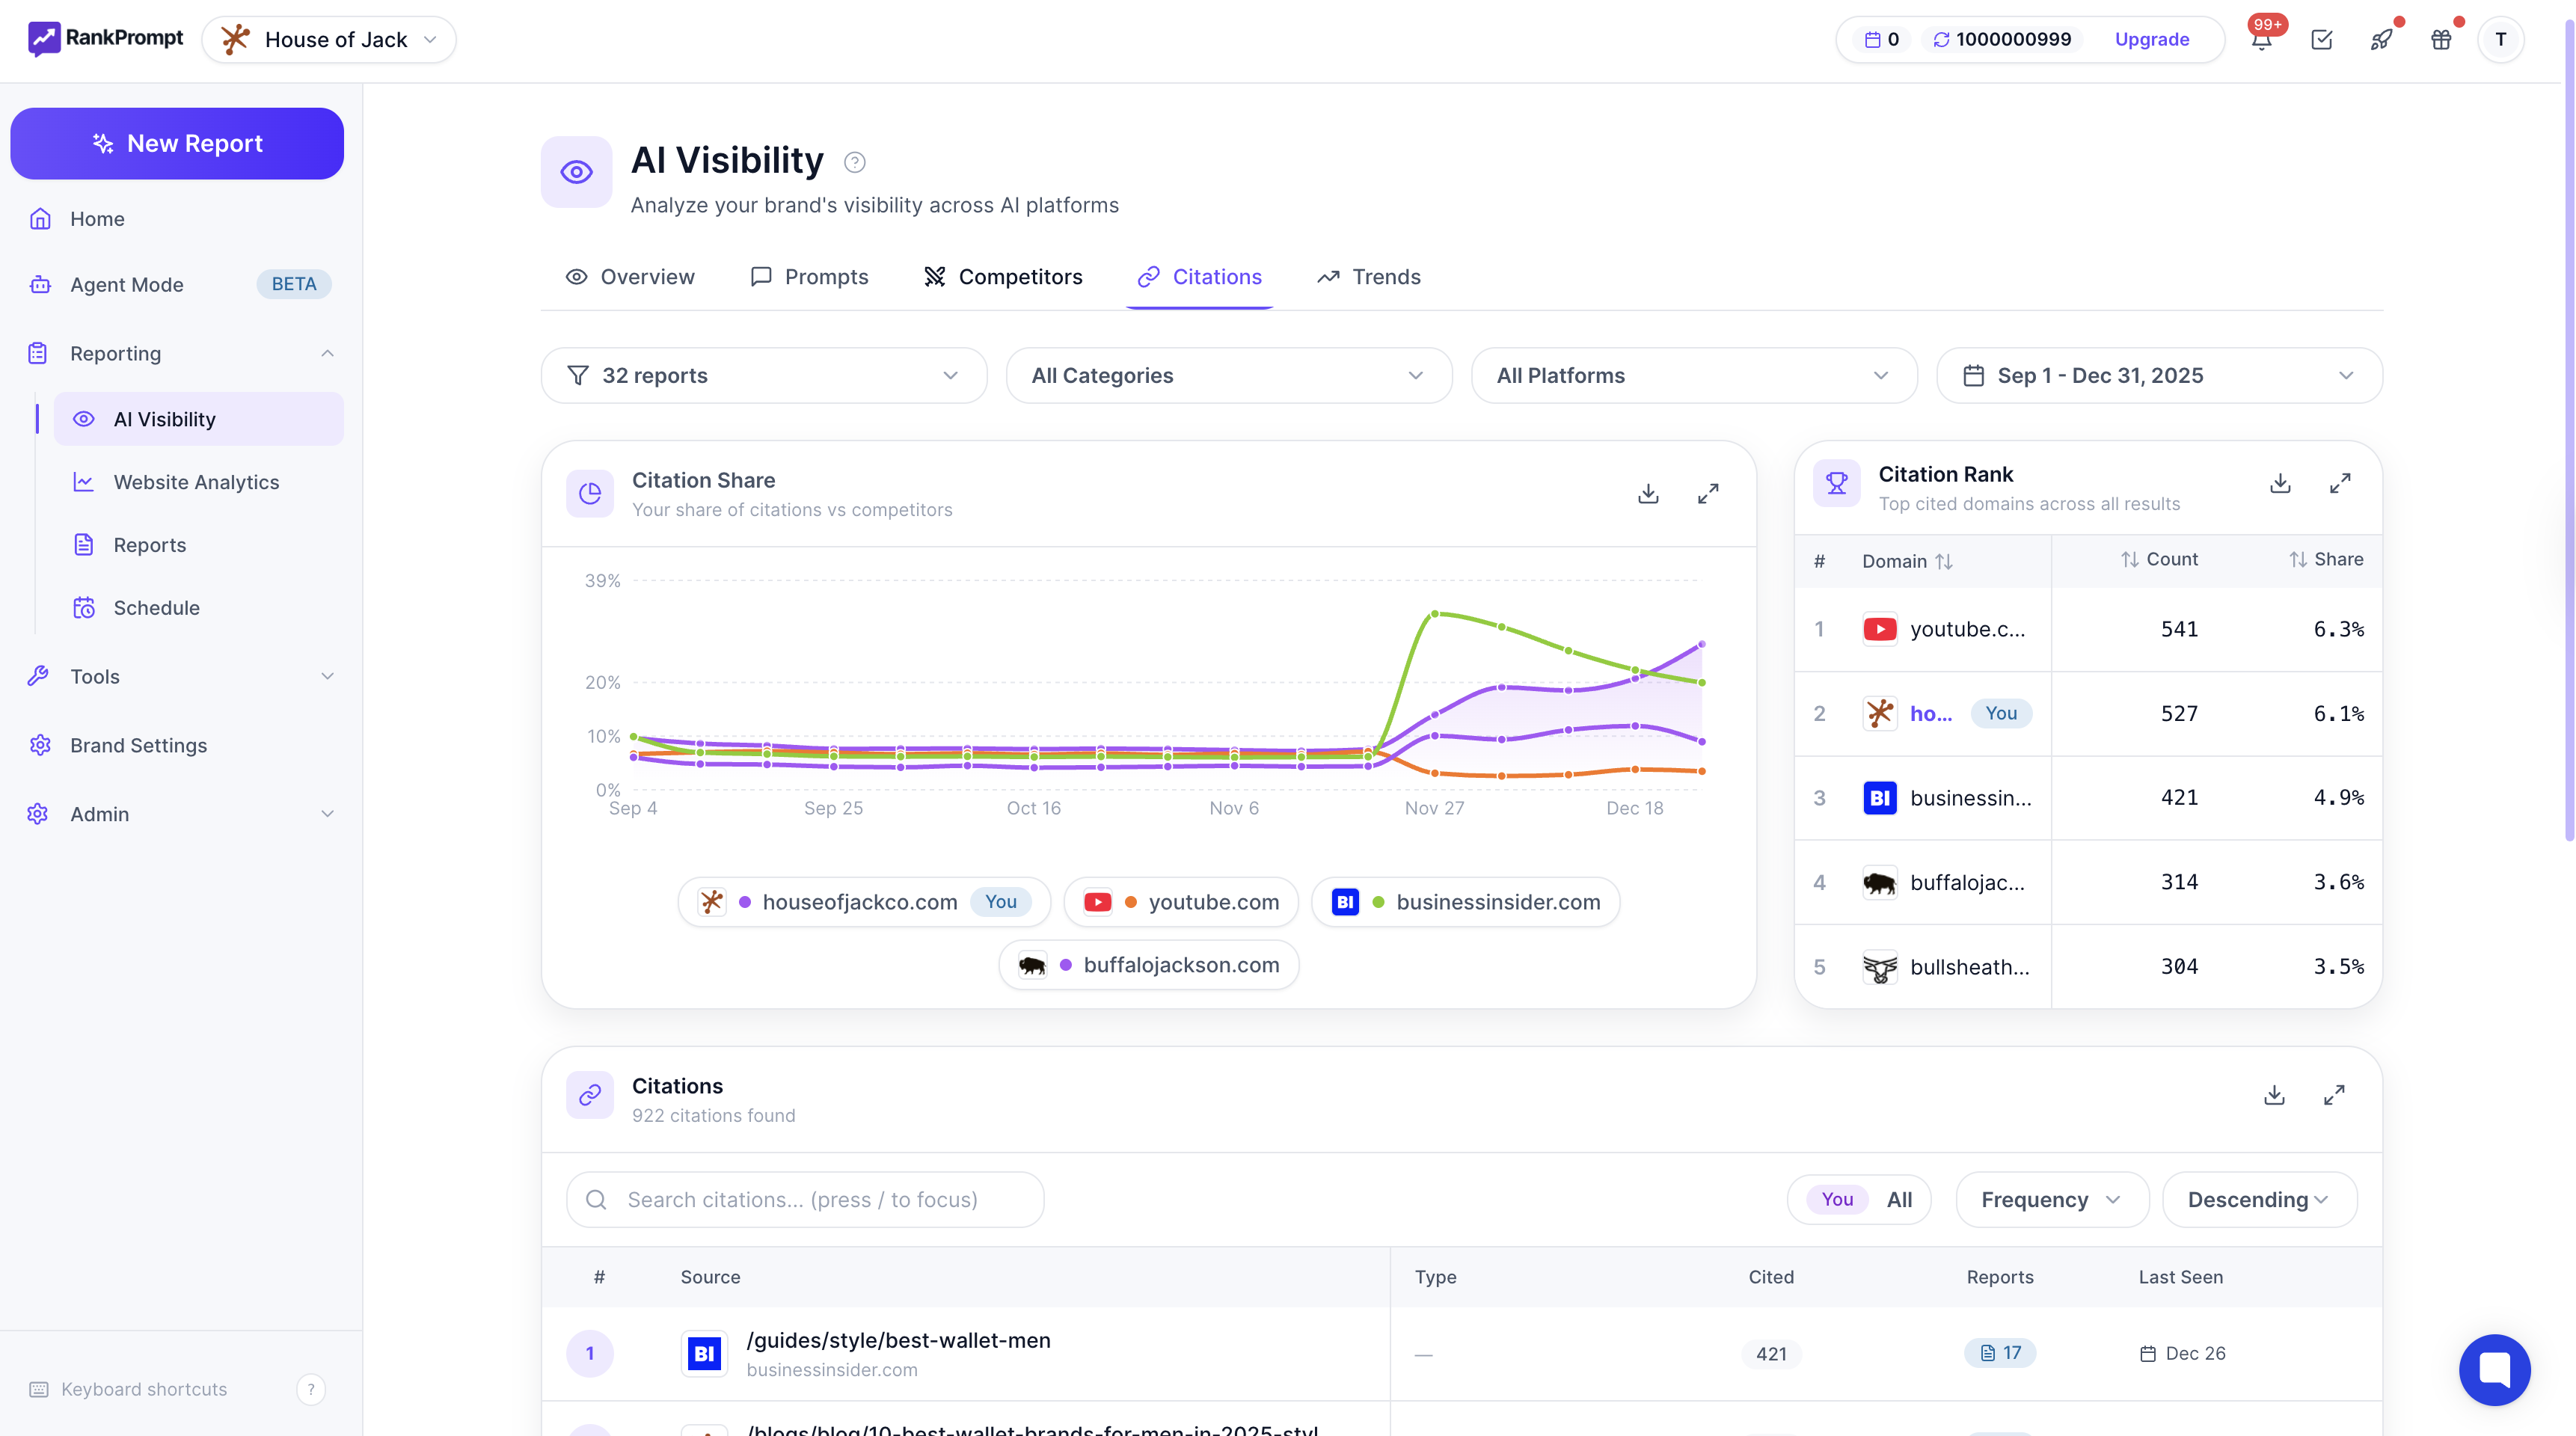Open the 32 reports filter dropdown
Screen dimensions: 2576x1436
coord(764,375)
